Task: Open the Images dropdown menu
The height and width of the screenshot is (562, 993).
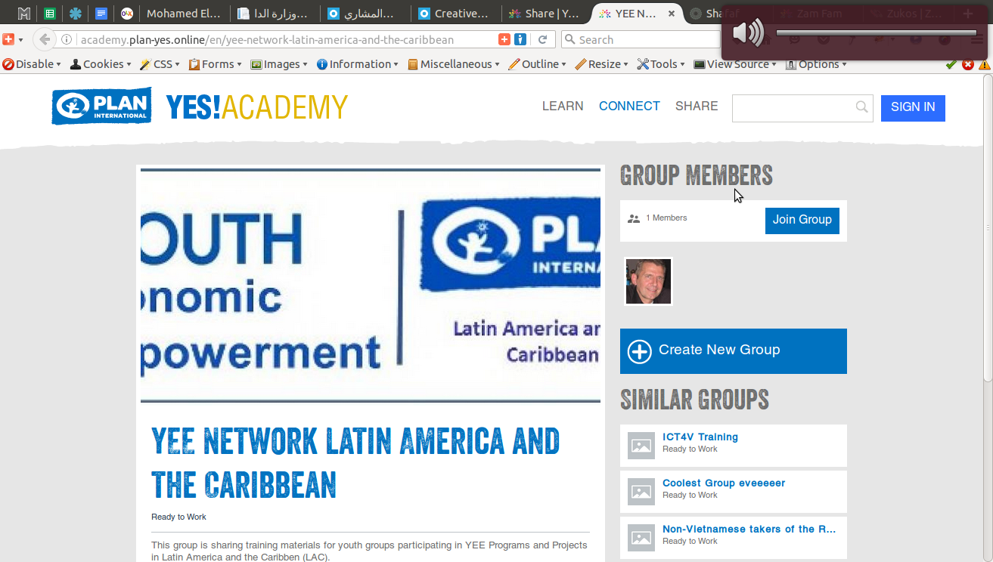Action: (279, 64)
